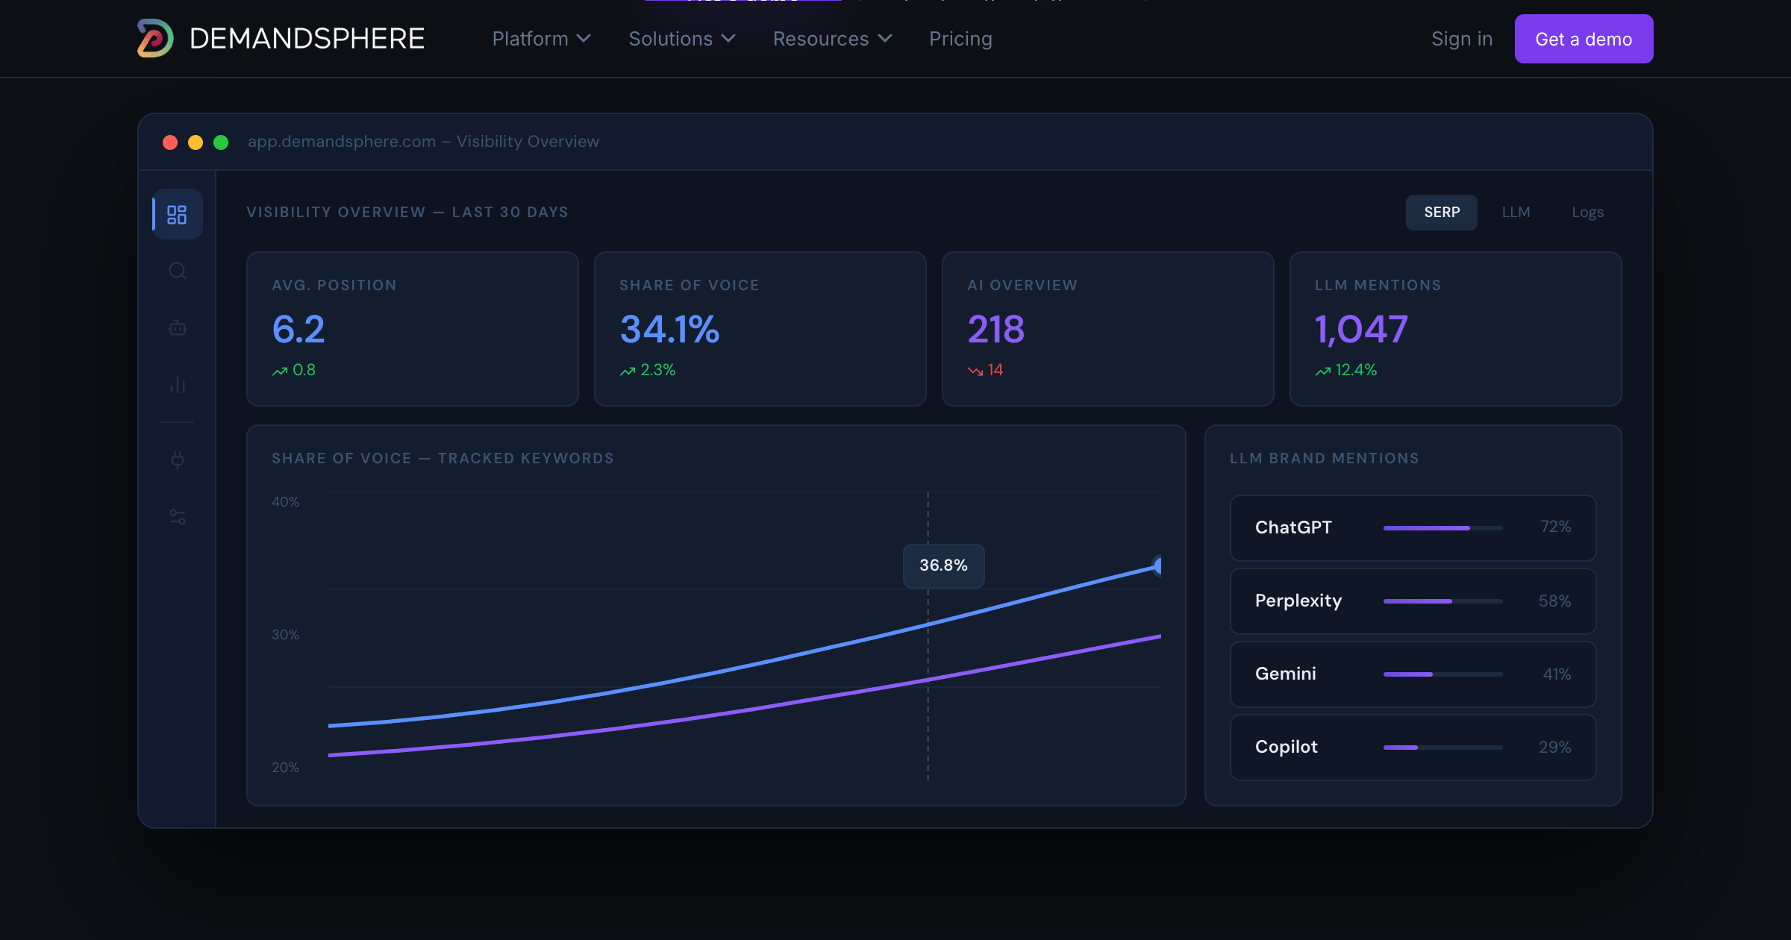Go to the Pricing page
The width and height of the screenshot is (1791, 940).
click(960, 39)
